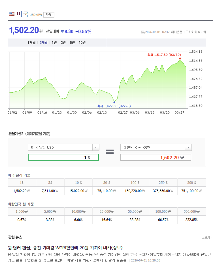
Task: Click the US flag icon
Action: 12,14
